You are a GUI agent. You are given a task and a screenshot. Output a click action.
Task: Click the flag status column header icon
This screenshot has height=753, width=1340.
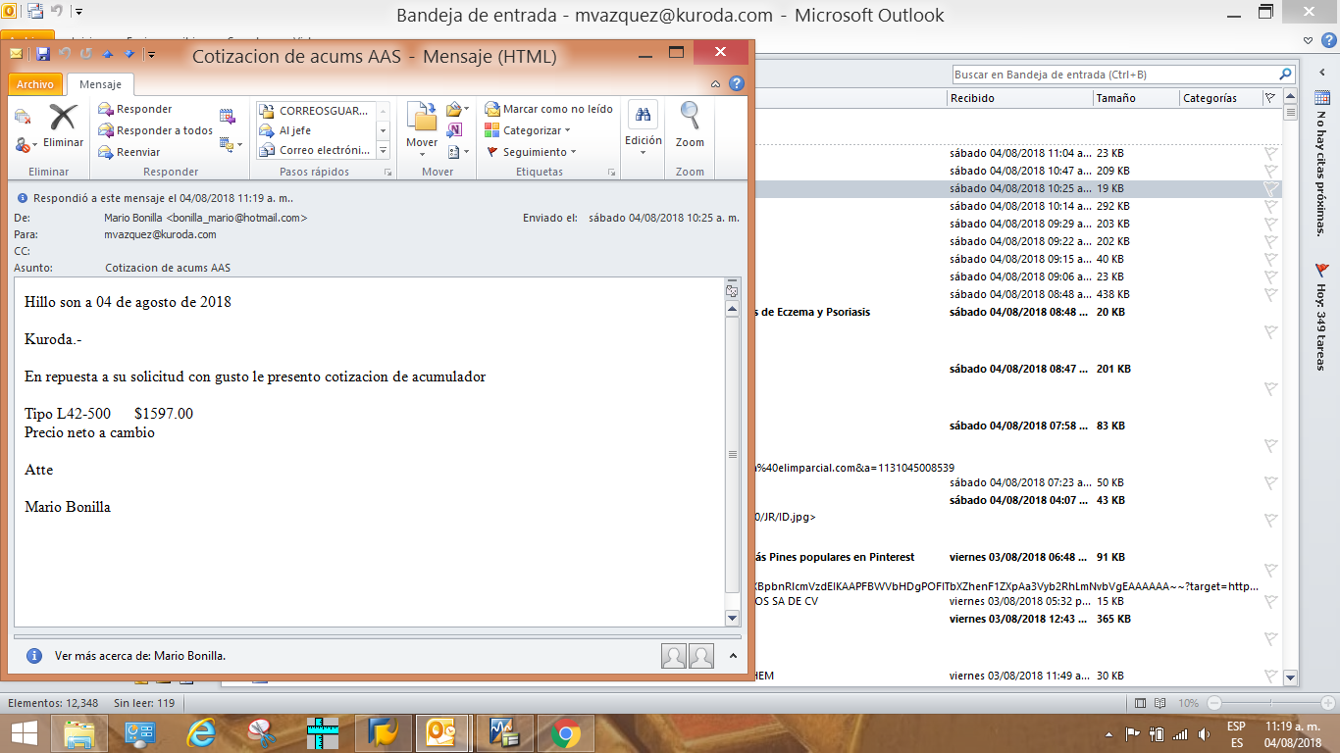pyautogui.click(x=1270, y=98)
